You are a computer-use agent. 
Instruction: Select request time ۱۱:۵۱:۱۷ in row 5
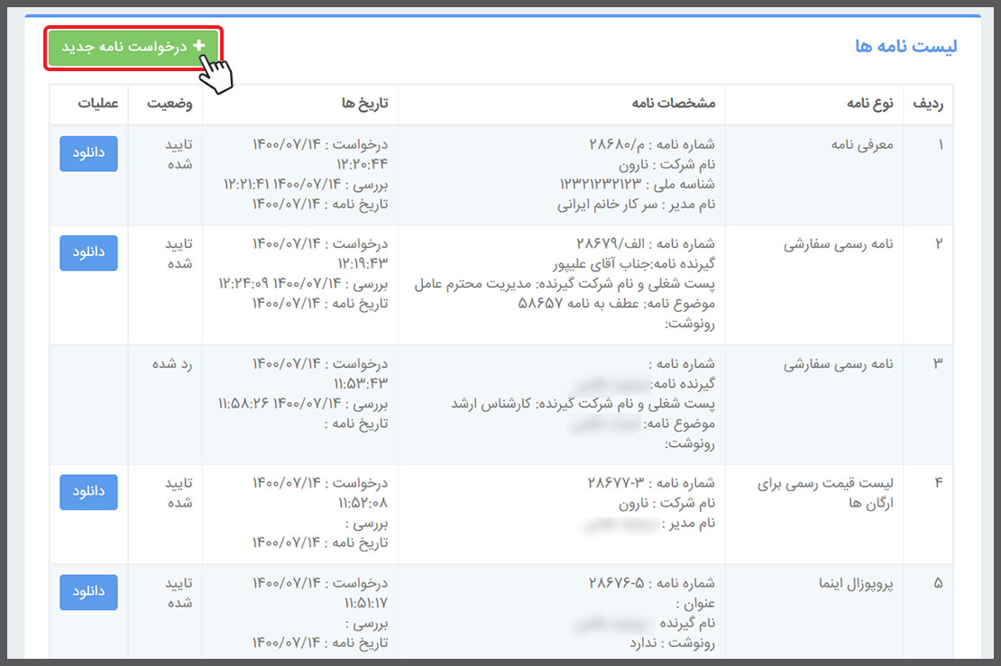pyautogui.click(x=366, y=604)
